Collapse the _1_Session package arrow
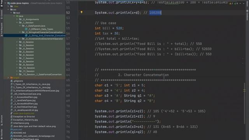This screenshot has width=249, height=140. coord(17,23)
